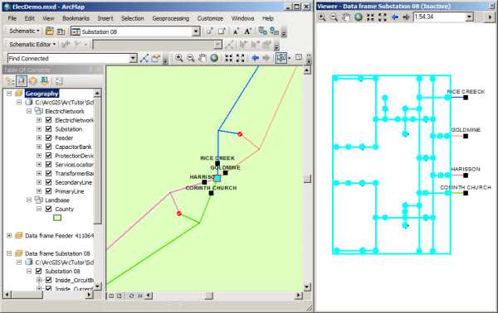Click the increase label size A icon
498x313 pixels.
coord(247,31)
